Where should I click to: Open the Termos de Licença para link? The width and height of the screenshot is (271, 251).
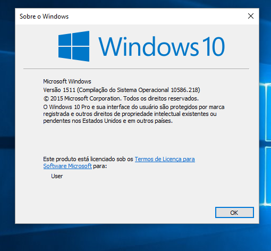[x=165, y=159]
